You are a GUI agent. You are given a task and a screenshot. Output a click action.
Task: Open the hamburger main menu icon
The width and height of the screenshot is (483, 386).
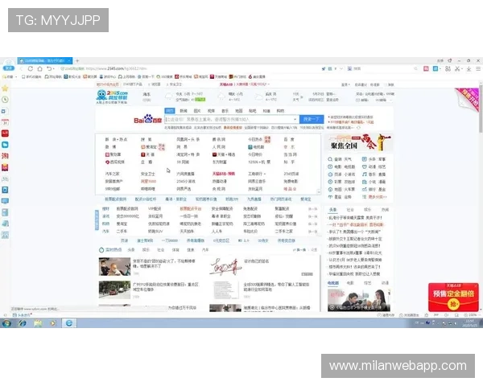[x=478, y=68]
